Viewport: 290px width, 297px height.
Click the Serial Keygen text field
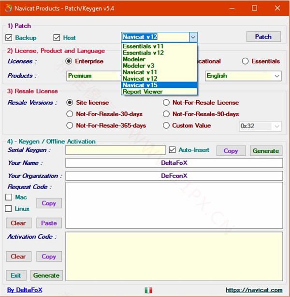[x=116, y=150]
